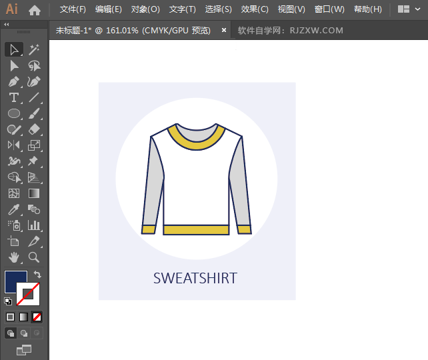This screenshot has height=360, width=428.
Task: Select the Eraser tool
Action: coord(34,129)
